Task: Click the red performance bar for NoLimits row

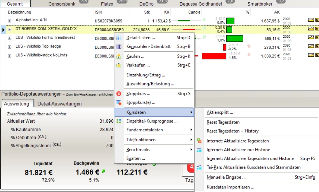Action: (214, 56)
